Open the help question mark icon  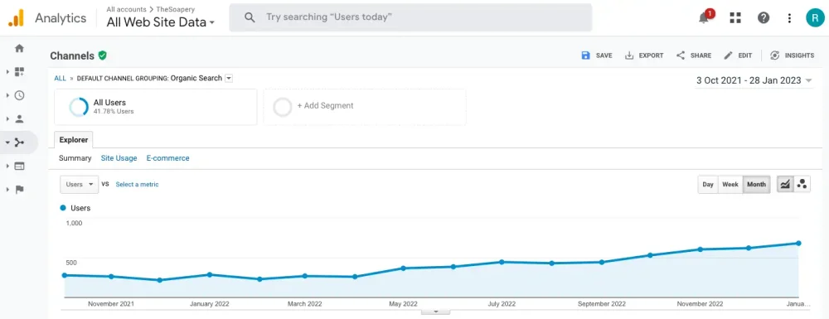763,18
